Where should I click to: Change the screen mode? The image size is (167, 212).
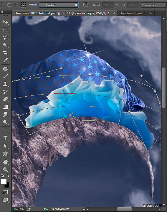5,200
